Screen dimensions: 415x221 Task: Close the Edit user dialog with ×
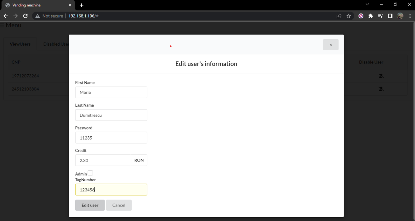[331, 45]
